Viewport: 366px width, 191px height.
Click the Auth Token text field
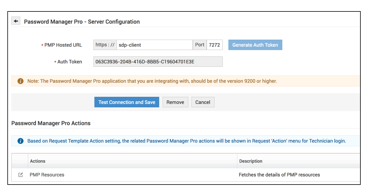coord(158,62)
